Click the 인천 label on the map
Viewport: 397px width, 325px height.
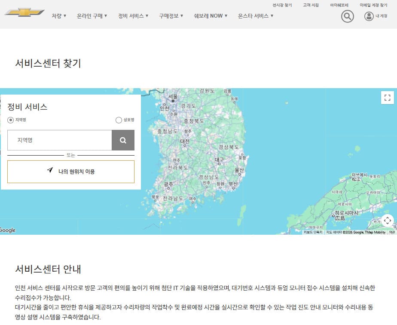(x=164, y=108)
